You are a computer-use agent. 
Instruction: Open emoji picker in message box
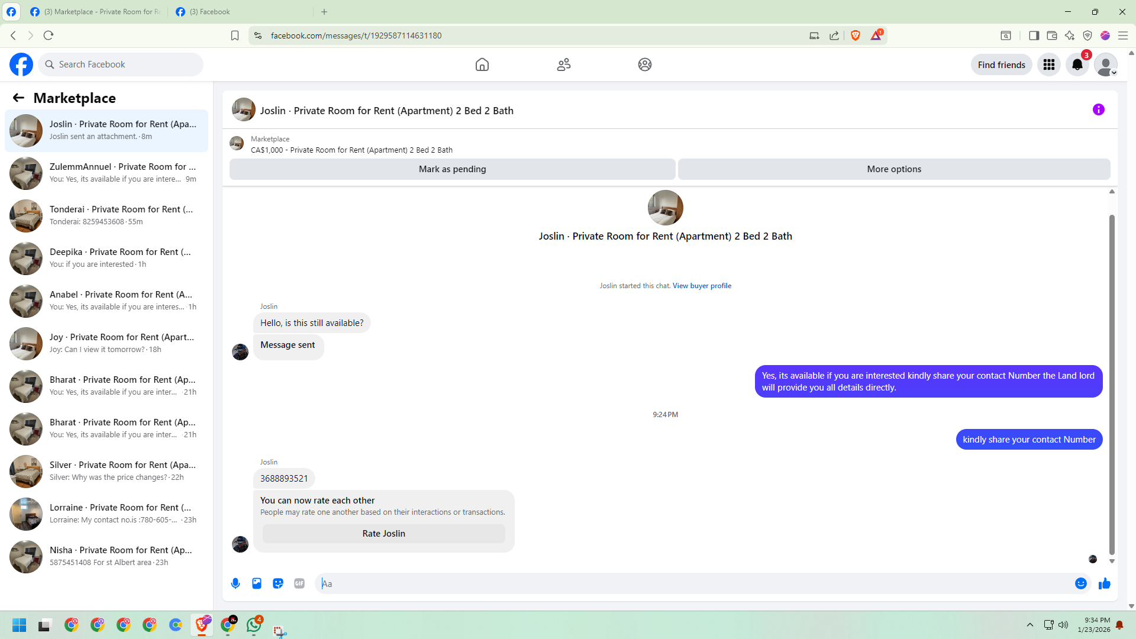point(1080,583)
